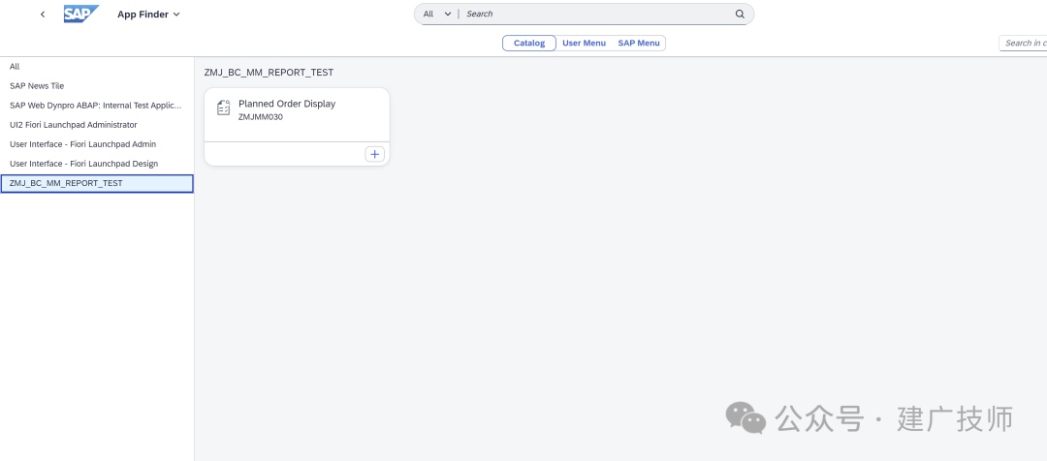1047x461 pixels.
Task: Switch to the SAP Menu tab
Action: coord(638,43)
